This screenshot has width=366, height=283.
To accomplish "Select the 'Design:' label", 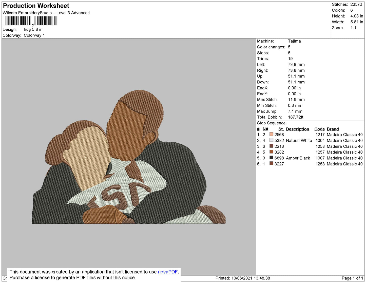I will [x=10, y=29].
